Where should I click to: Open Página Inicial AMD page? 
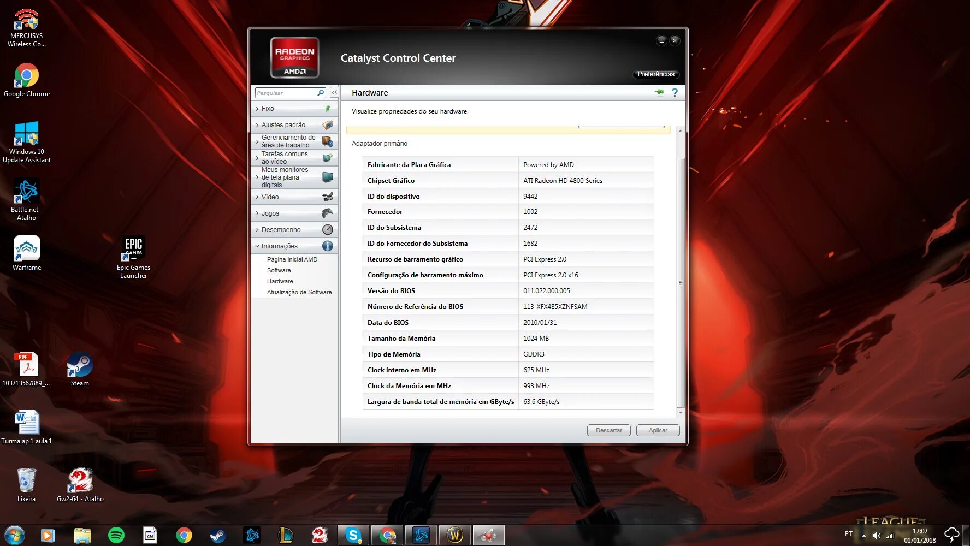coord(292,259)
